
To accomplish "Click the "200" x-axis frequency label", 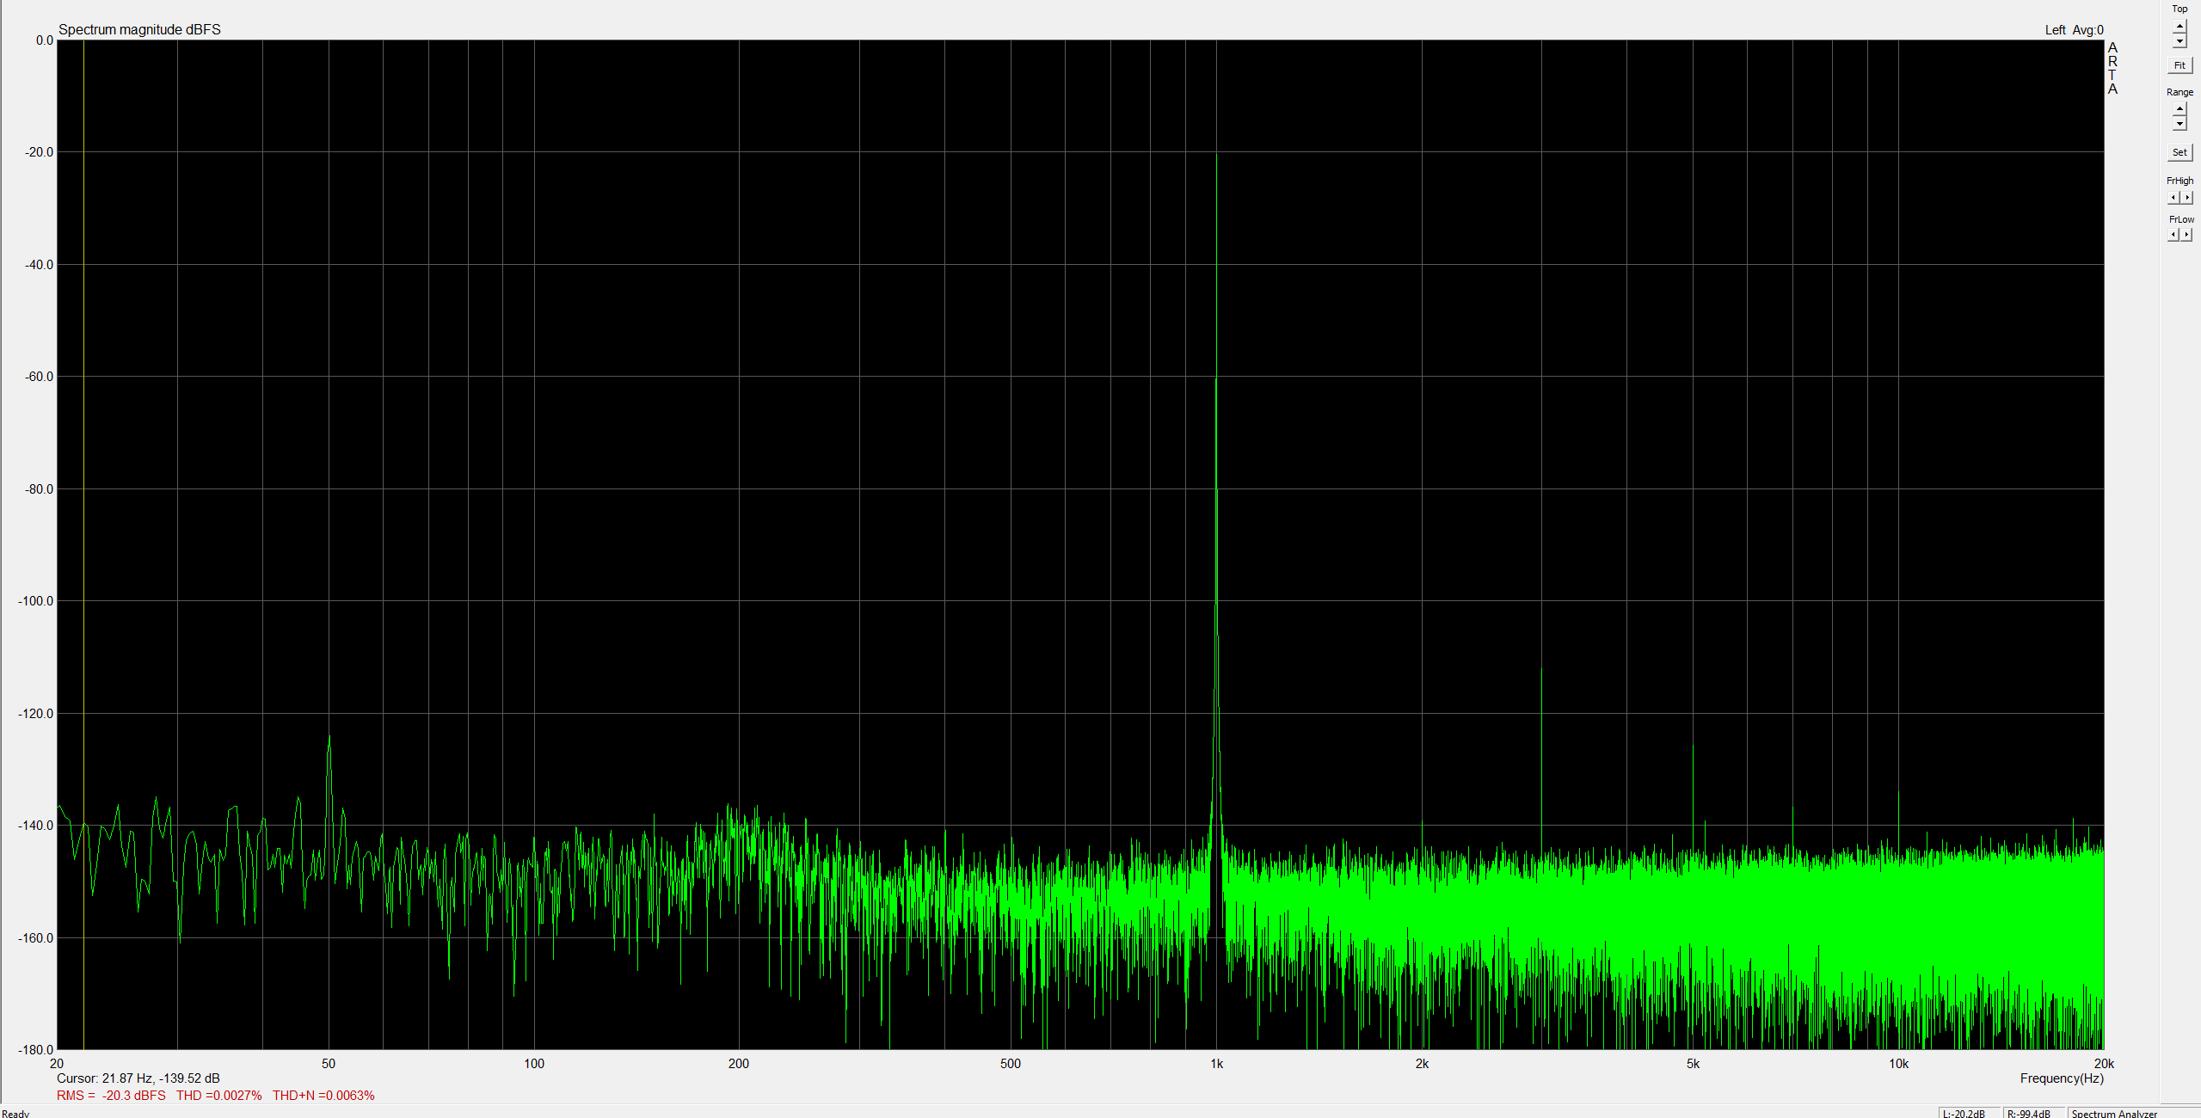I will 739,1064.
